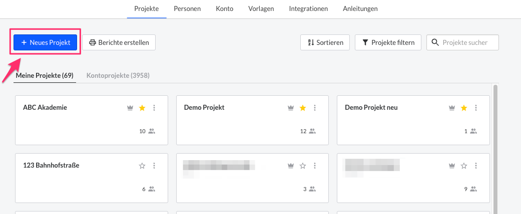Click the members icon on Demo Projekt neu
This screenshot has height=214, width=521.
click(x=473, y=131)
